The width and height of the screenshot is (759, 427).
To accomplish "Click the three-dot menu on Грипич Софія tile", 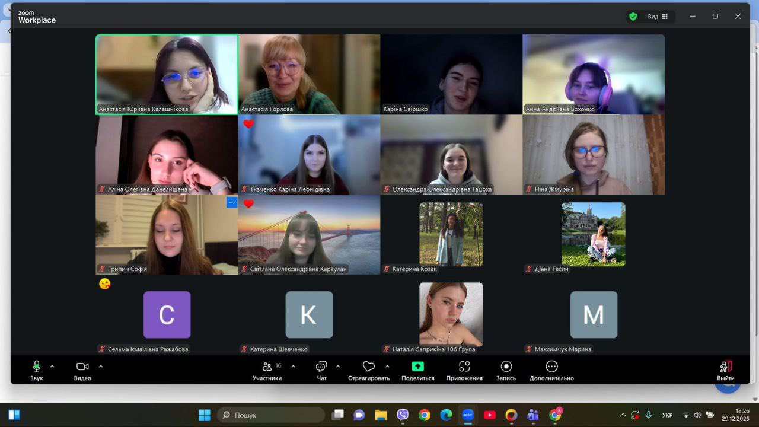I will (x=232, y=202).
